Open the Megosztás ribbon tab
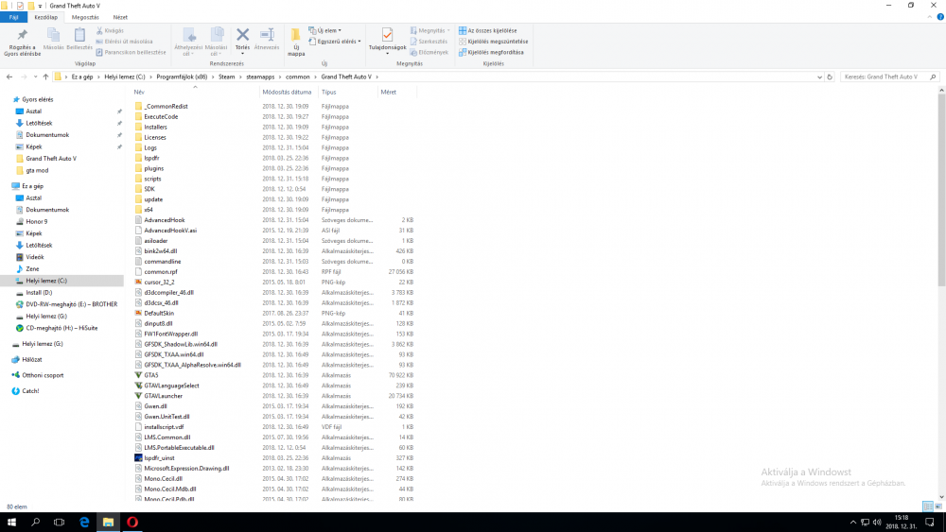The width and height of the screenshot is (946, 532). coord(85,17)
